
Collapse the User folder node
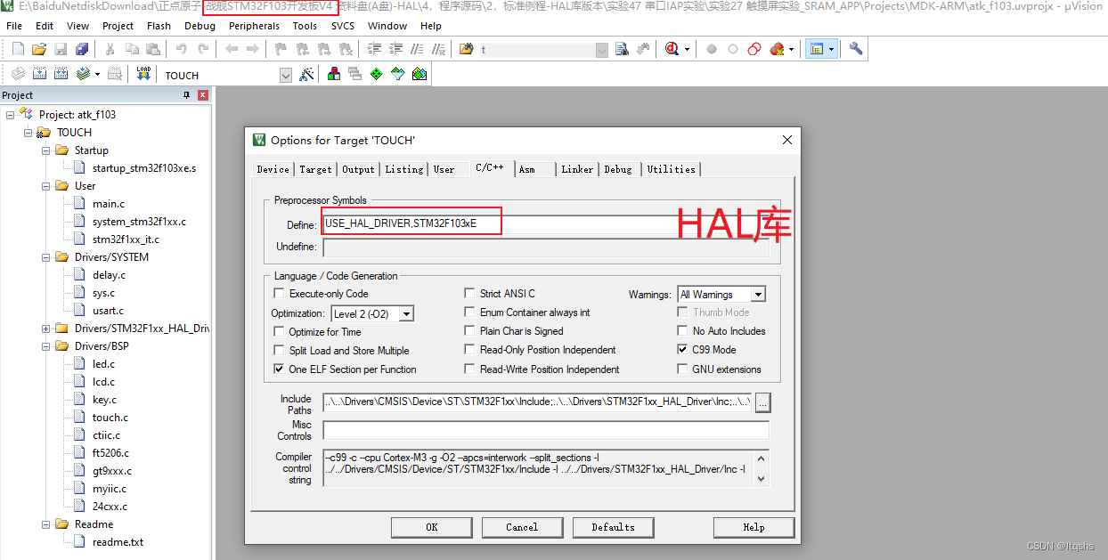(46, 186)
